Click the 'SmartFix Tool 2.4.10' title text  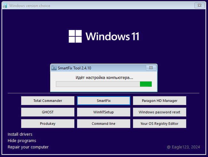pyautogui.click(x=74, y=68)
